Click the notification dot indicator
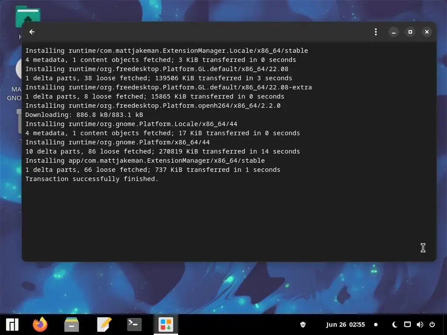 376,325
